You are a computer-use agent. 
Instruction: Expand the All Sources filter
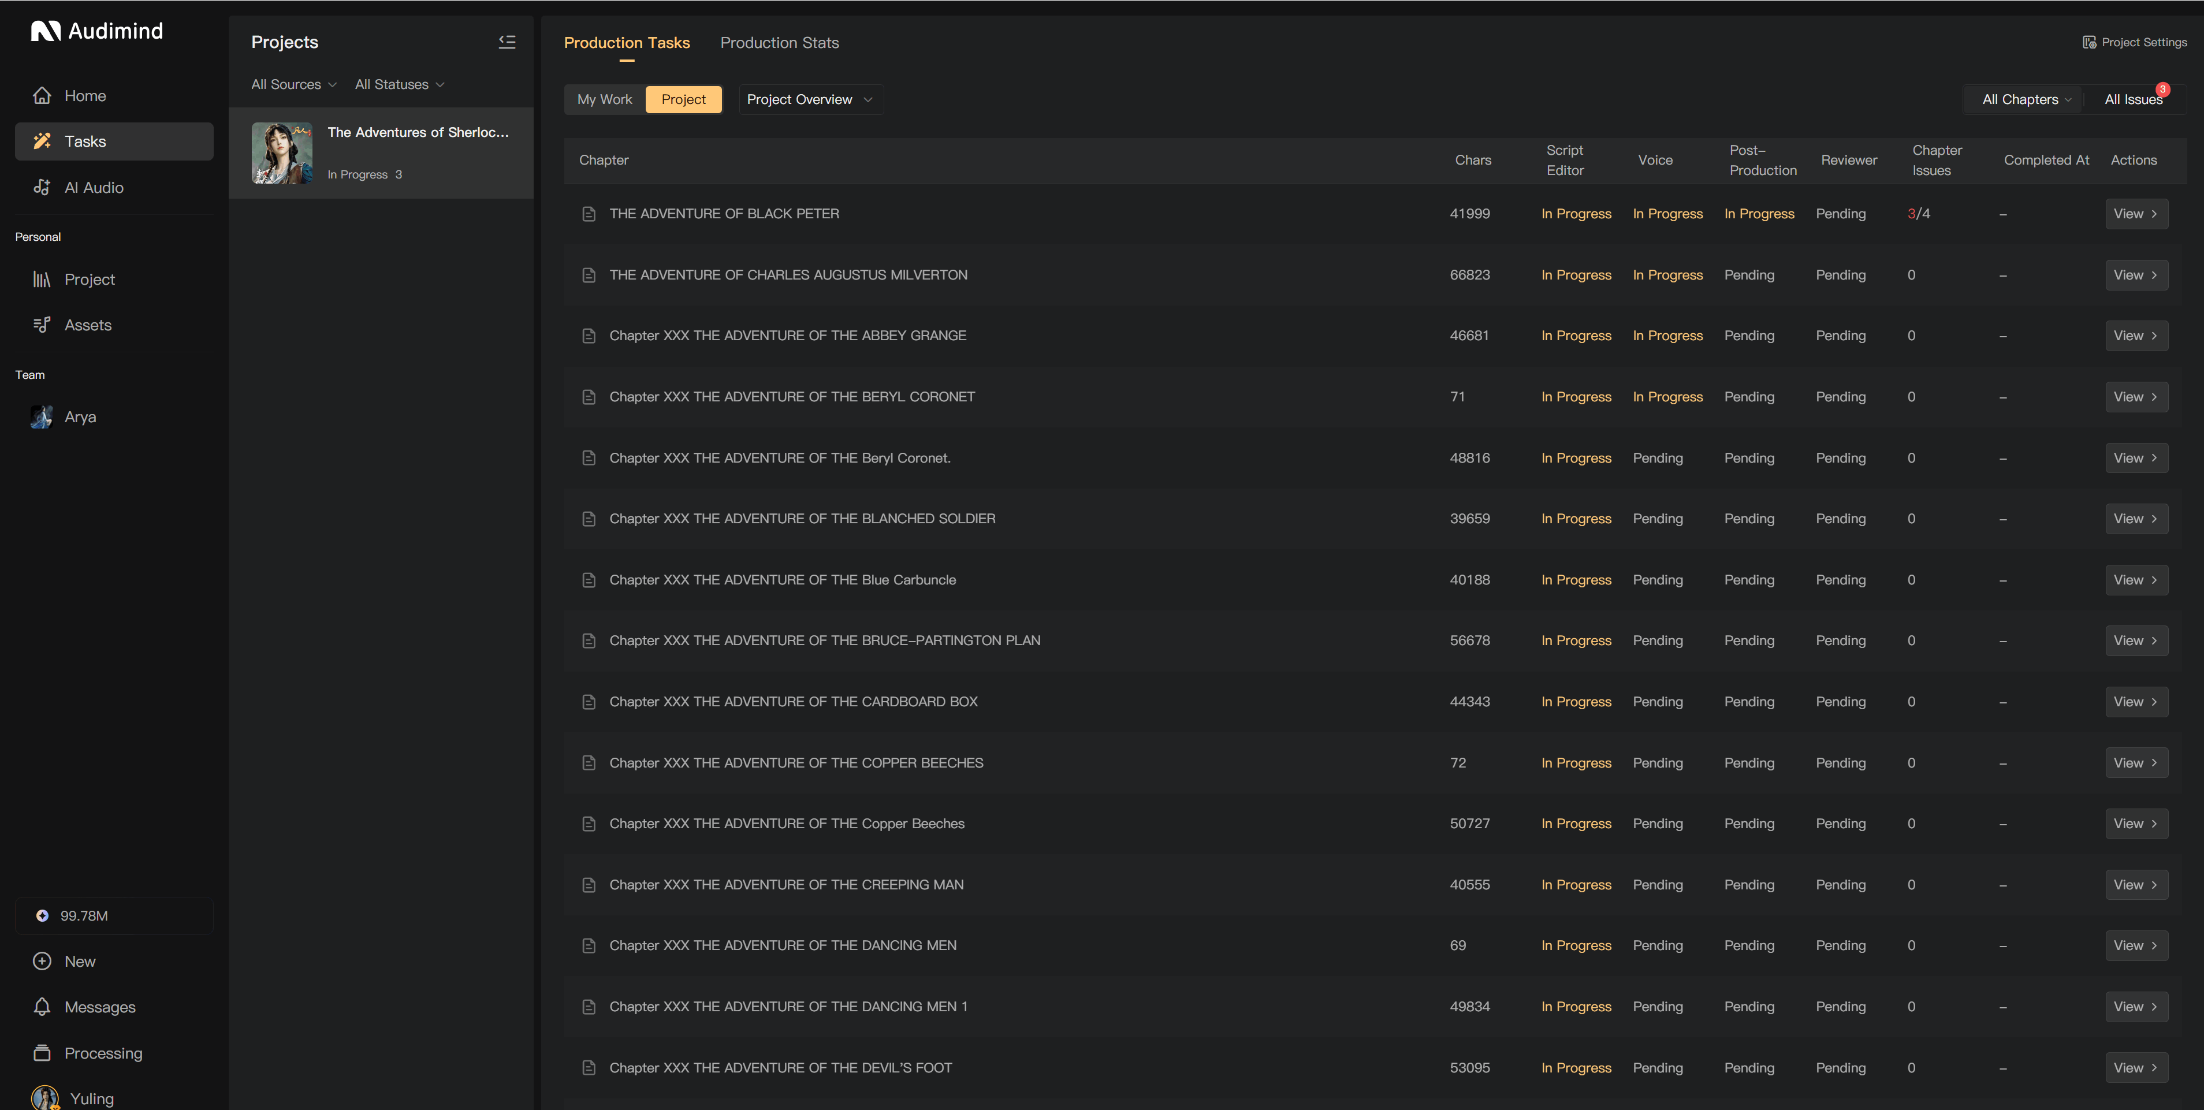tap(293, 85)
